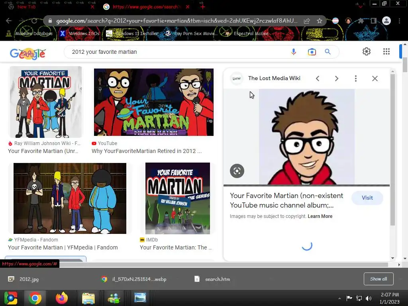408x306 pixels.
Task: Switch to the New Tab tab
Action: pos(27,7)
